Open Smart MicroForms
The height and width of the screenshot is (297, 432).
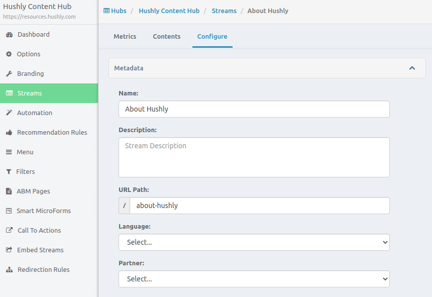pyautogui.click(x=49, y=211)
